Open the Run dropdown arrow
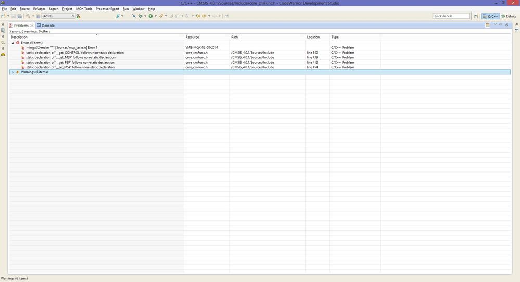Screen dimensions: 520x282 coord(156,16)
